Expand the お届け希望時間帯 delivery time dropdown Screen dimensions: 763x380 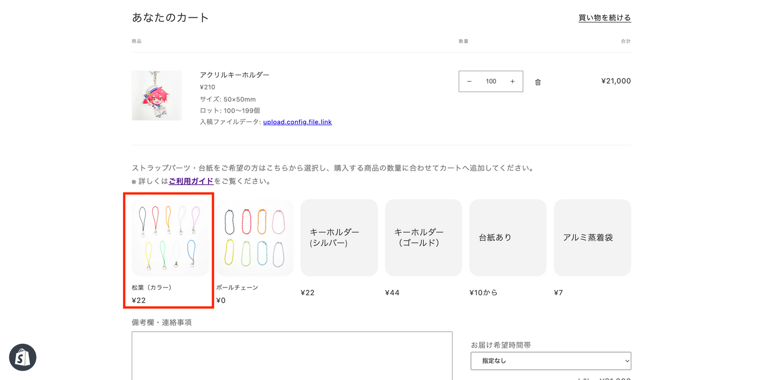(550, 361)
